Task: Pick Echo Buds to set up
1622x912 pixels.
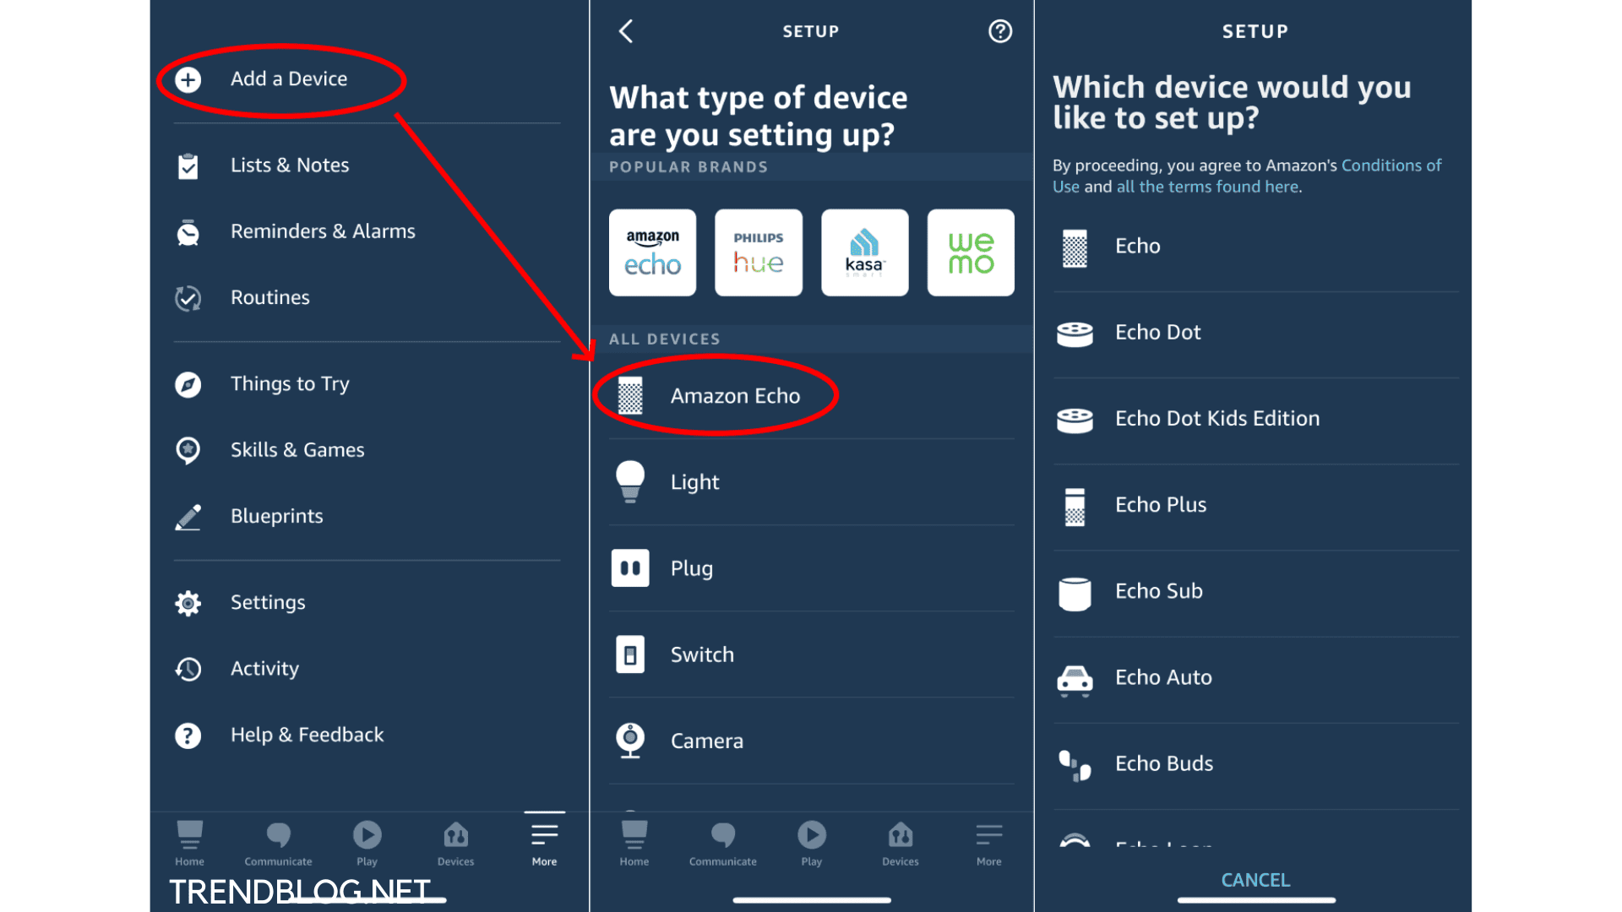Action: (1256, 763)
